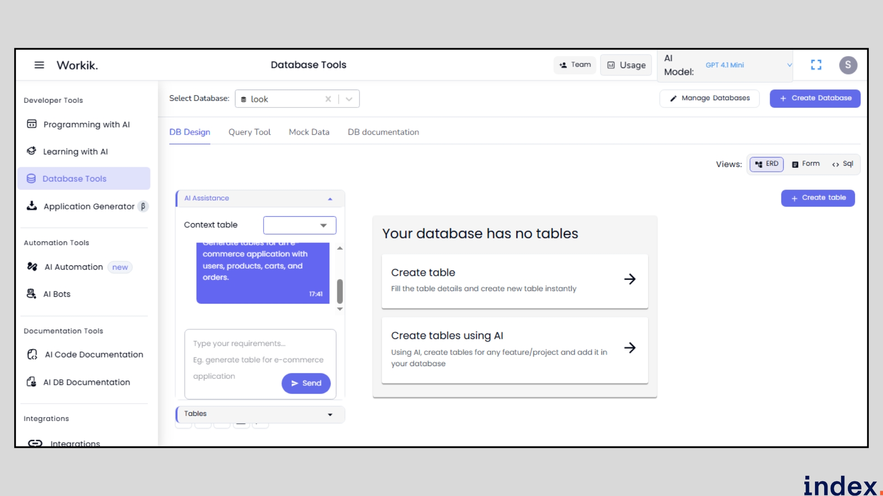This screenshot has width=883, height=496.
Task: Open AI Bots sidebar item
Action: click(x=57, y=294)
